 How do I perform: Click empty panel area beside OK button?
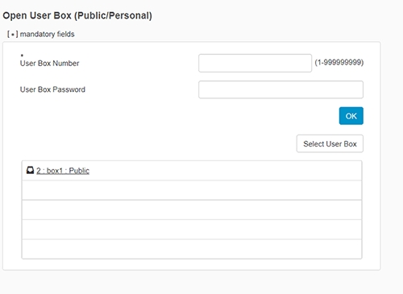tap(177, 116)
